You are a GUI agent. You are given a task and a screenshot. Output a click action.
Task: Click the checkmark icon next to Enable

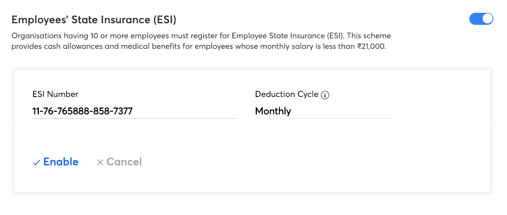click(37, 162)
